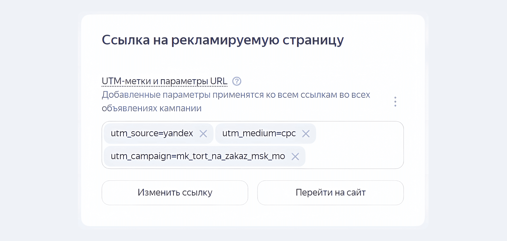The image size is (507, 241).
Task: Delete the utm_campaign tag with its X
Action: (295, 156)
